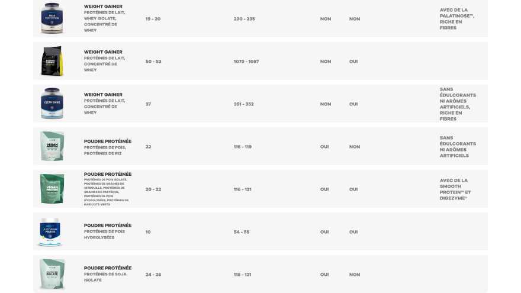Viewport: 521px width, 293px height.
Task: Open the Mass Perfection weight gainer tub image
Action: coord(52,18)
